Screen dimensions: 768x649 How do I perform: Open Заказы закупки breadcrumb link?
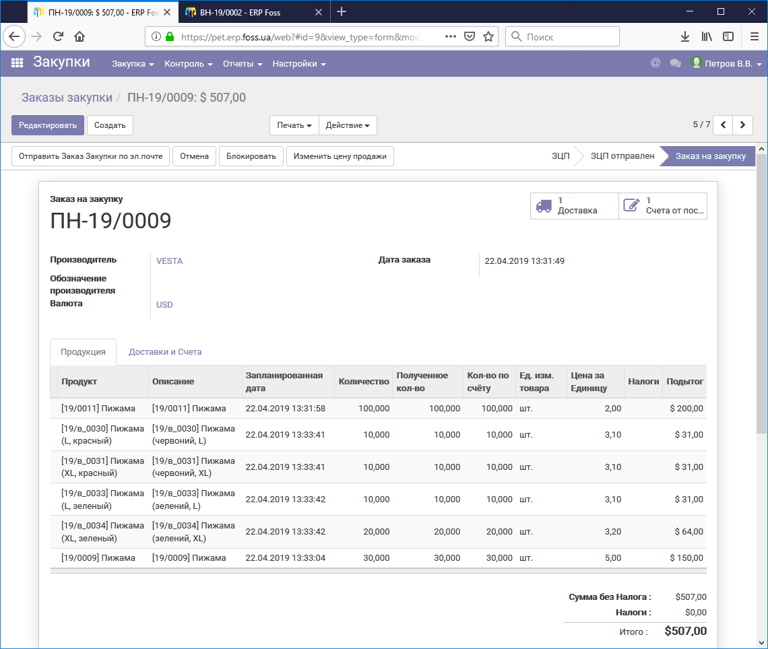(67, 98)
